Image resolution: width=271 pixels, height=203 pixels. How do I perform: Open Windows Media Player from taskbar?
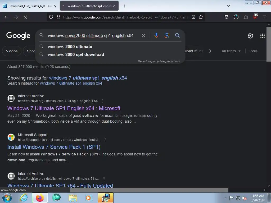pyautogui.click(x=89, y=198)
